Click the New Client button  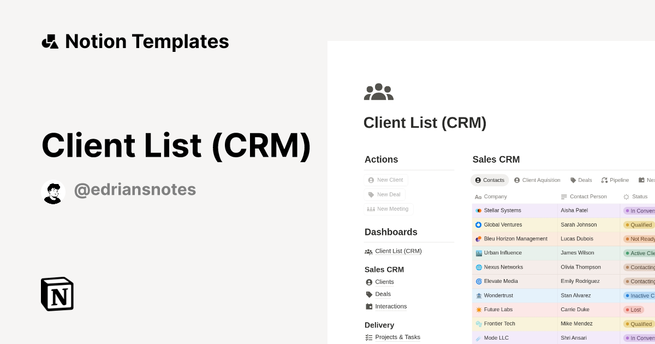pyautogui.click(x=386, y=180)
